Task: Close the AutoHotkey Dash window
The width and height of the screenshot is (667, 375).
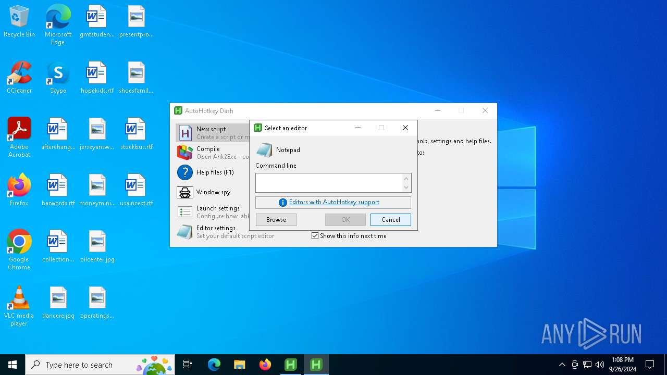Action: [x=485, y=110]
